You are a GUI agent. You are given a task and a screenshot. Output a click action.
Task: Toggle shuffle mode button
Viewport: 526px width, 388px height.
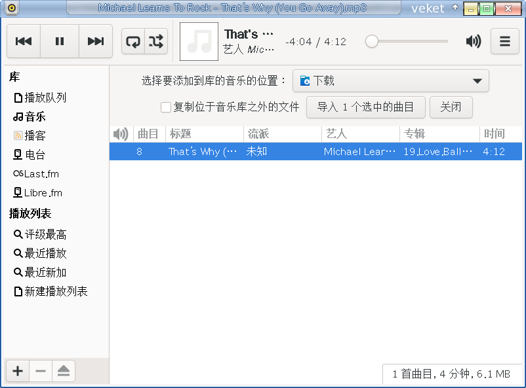coord(156,41)
